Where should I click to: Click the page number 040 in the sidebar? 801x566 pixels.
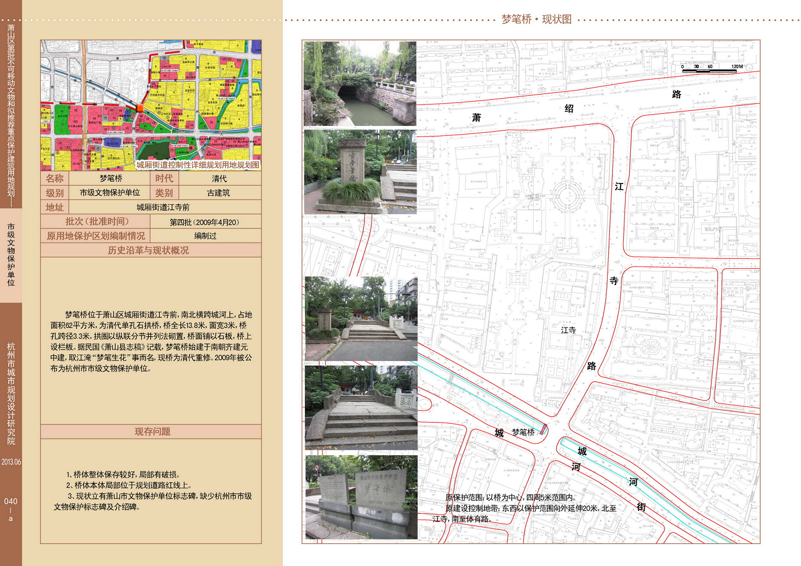tap(10, 501)
